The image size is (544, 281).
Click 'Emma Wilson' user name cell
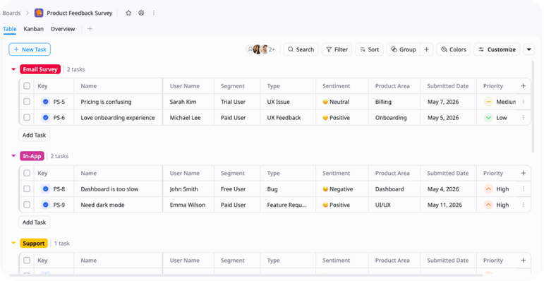click(188, 205)
